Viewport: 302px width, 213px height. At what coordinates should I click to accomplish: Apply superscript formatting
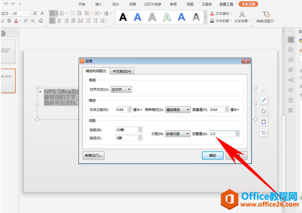[x=26, y=20]
